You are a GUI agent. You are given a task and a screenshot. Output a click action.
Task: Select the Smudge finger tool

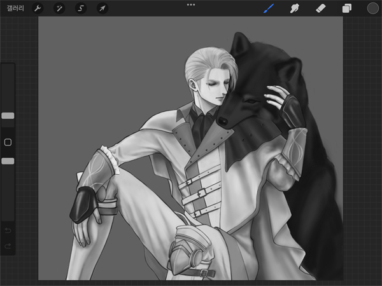(295, 8)
